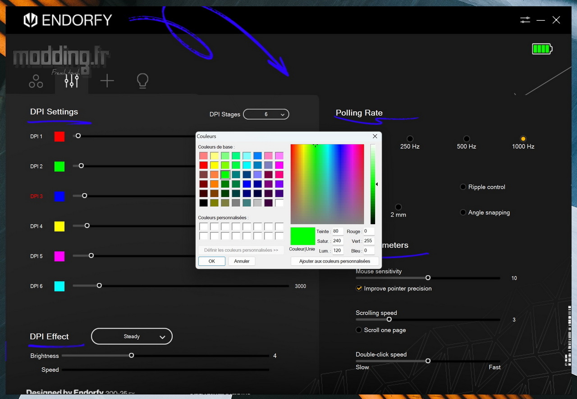Viewport: 577px width, 399px height.
Task: Open the DPI settings sliders tab
Action: (72, 81)
